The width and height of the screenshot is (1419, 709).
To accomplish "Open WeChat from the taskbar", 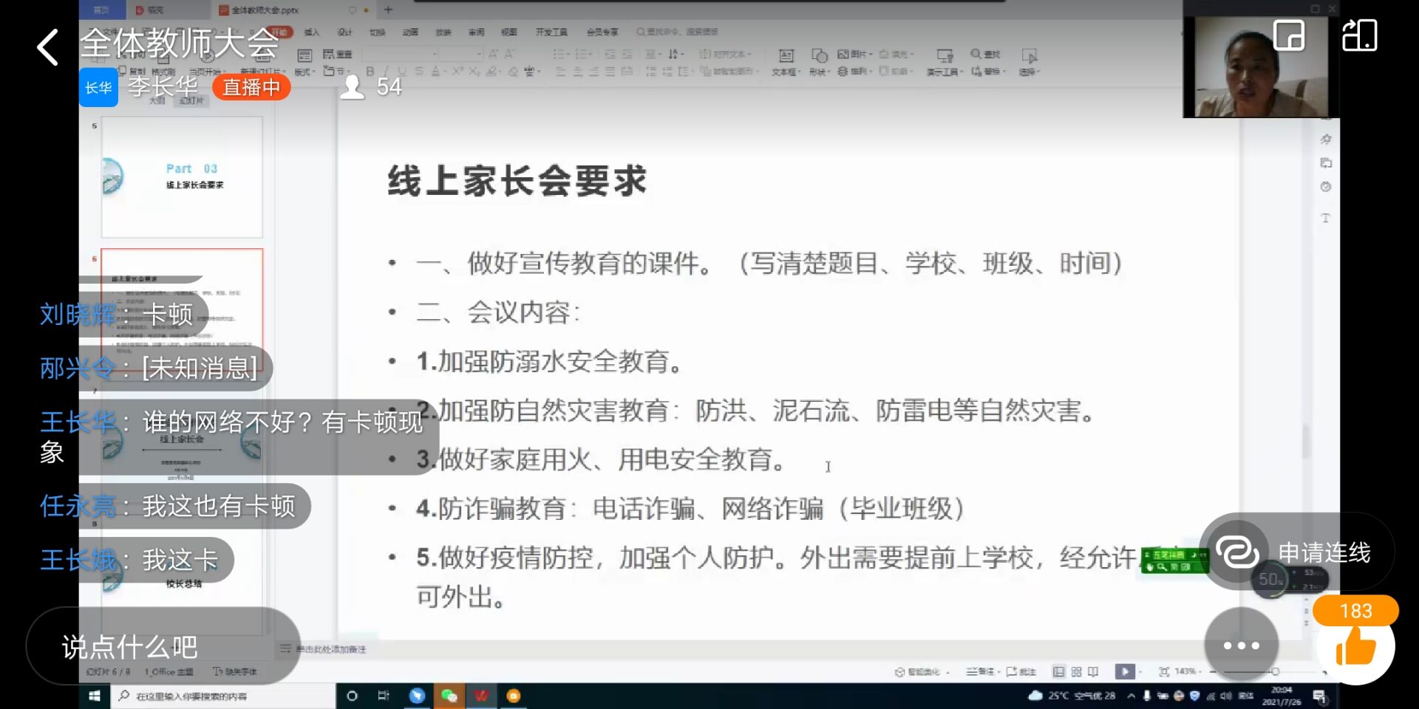I will click(x=449, y=696).
